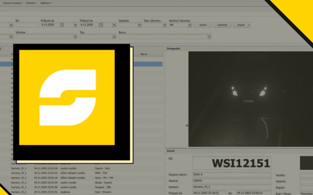Expand the Stav záznamu dropdown

click(x=165, y=25)
